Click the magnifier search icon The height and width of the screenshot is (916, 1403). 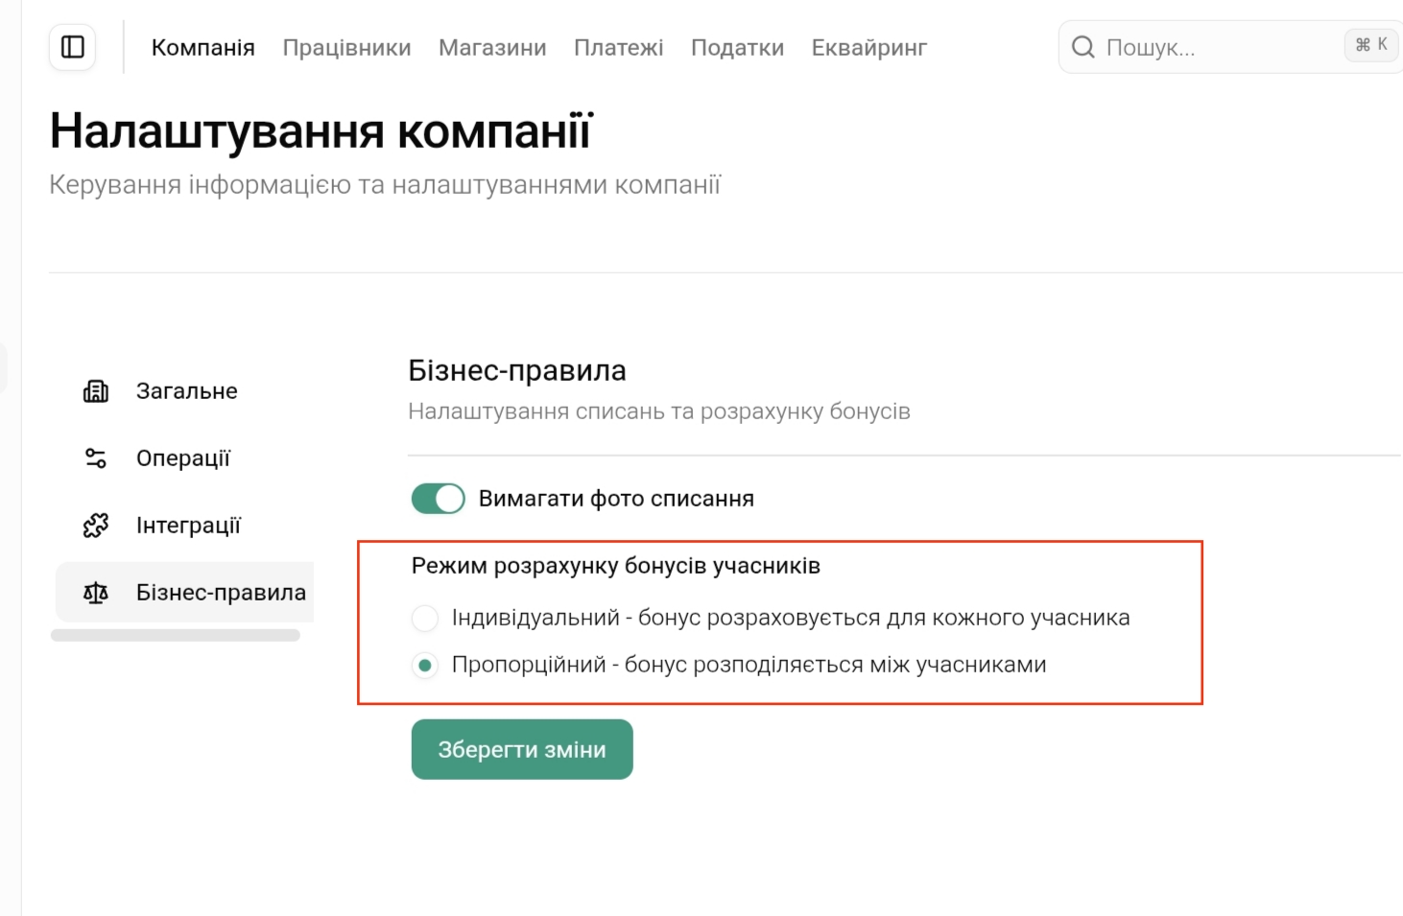tap(1083, 47)
